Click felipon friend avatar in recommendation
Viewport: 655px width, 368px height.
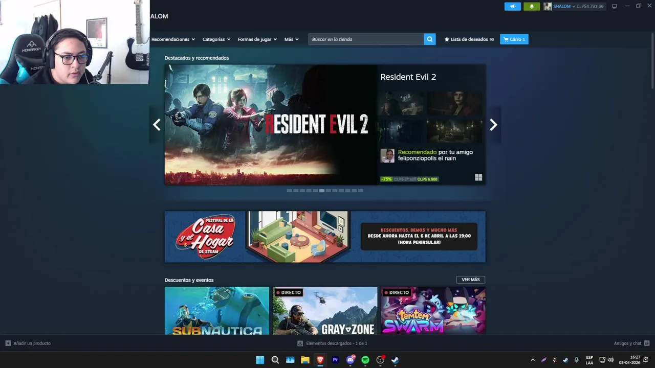387,156
